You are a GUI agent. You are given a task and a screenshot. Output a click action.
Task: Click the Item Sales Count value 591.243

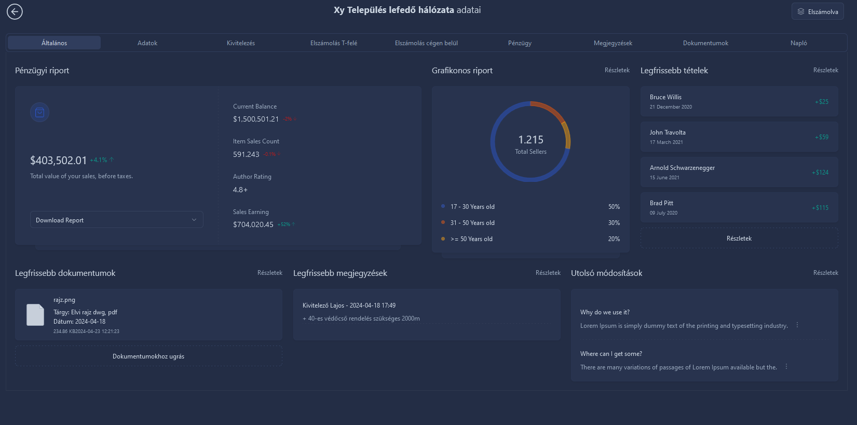click(x=246, y=154)
